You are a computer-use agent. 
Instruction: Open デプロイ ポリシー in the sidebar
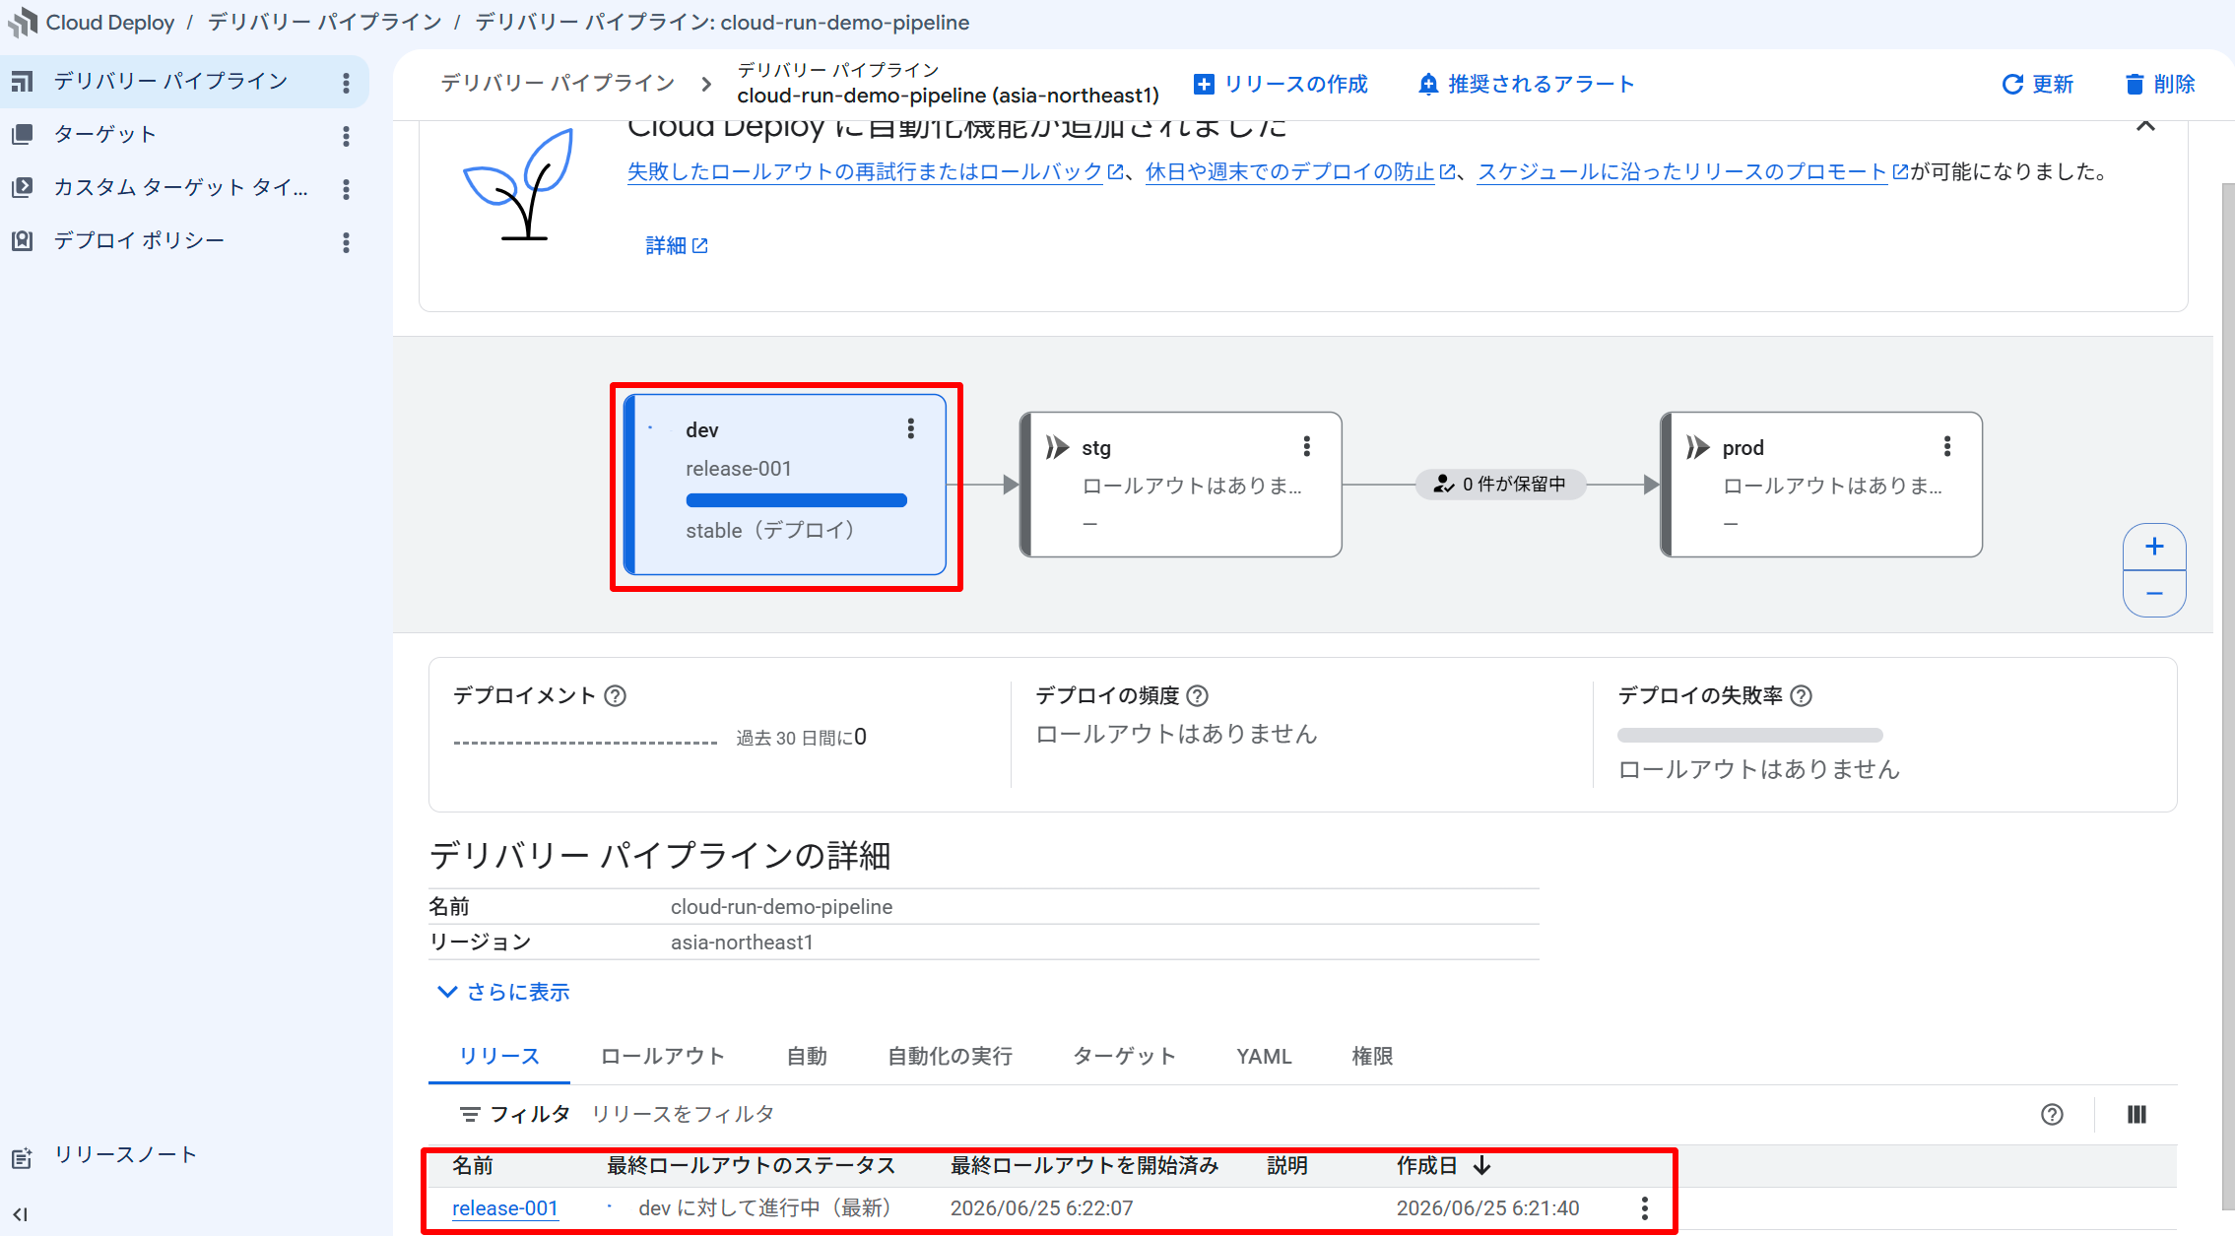click(139, 240)
